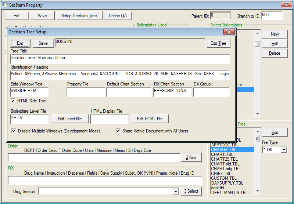Image resolution: width=294 pixels, height=204 pixels.
Task: Click New in Select Boilerplates panel
Action: [275, 34]
